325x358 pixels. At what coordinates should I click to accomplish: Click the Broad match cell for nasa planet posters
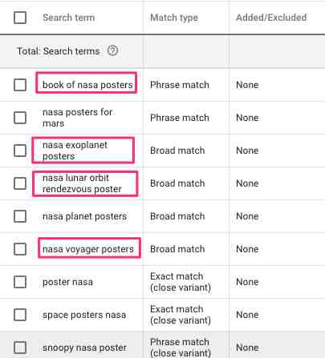click(x=177, y=216)
